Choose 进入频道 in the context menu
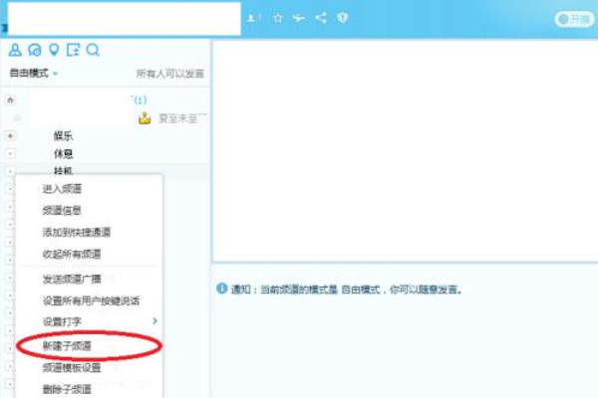The image size is (598, 398). (62, 189)
